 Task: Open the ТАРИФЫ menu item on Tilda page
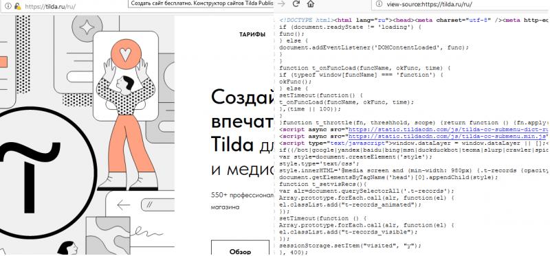pos(252,34)
